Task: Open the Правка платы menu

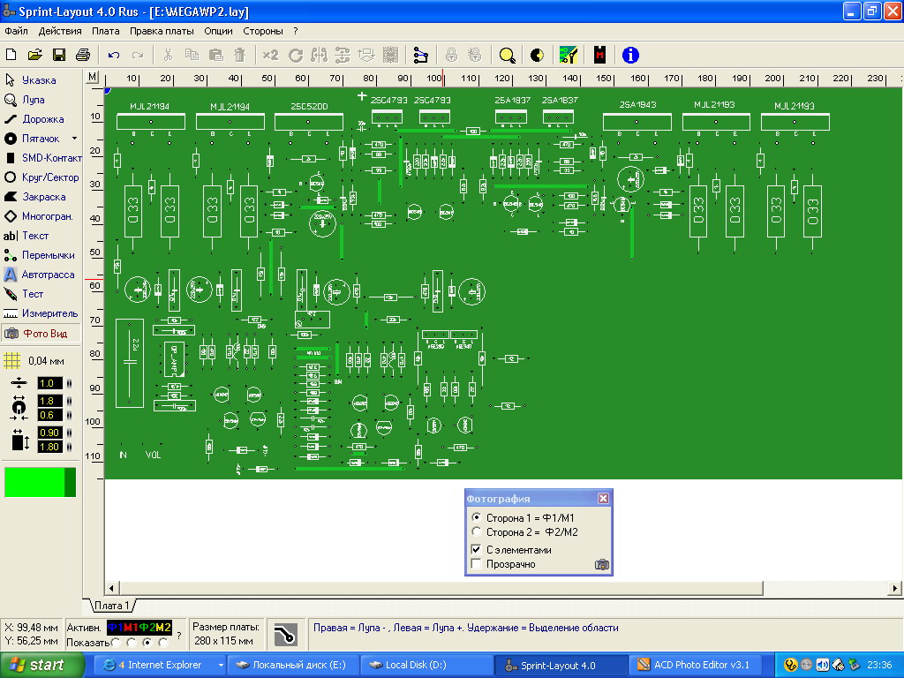Action: click(x=162, y=31)
